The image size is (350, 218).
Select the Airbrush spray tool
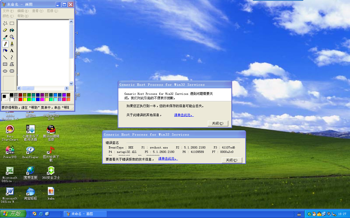(5, 51)
